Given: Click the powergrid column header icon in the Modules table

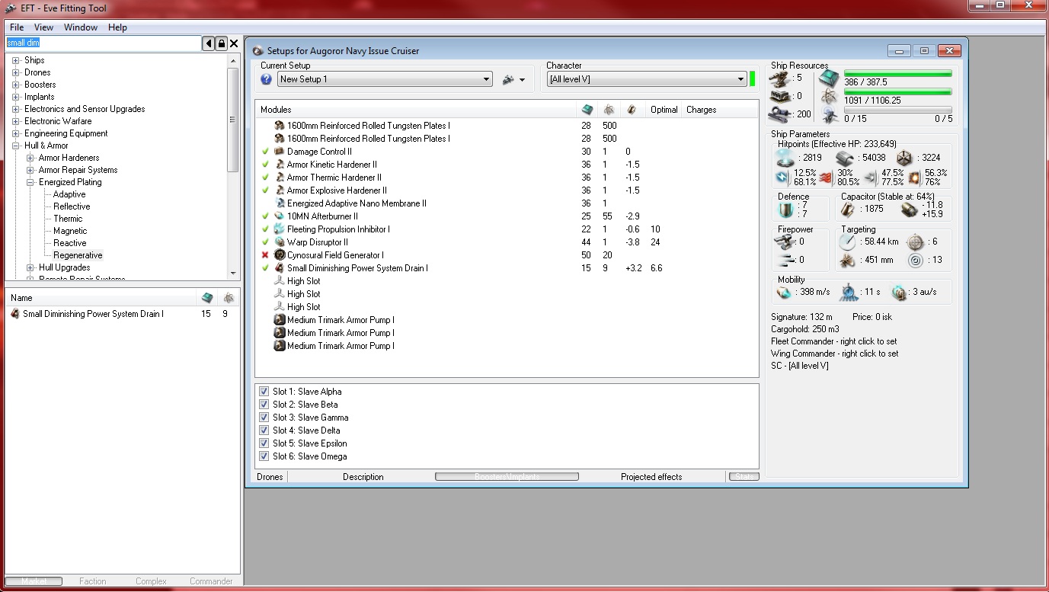Looking at the screenshot, I should 609,110.
